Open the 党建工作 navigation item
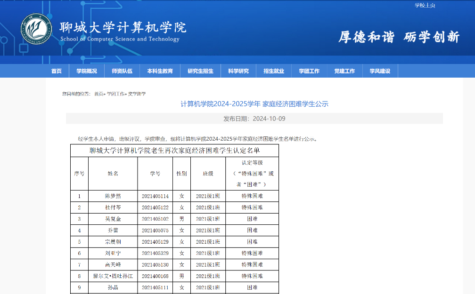 (x=344, y=71)
